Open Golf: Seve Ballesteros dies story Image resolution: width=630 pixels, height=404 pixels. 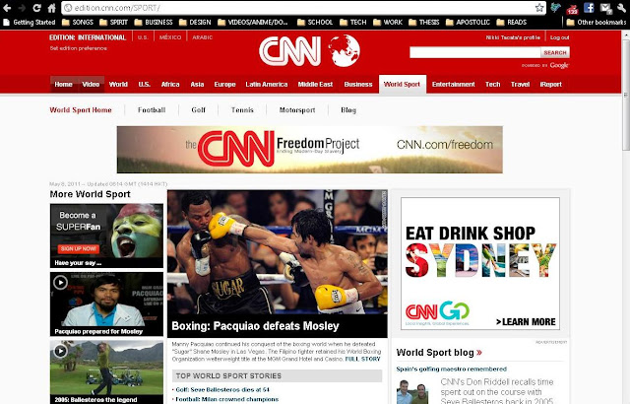coord(222,389)
